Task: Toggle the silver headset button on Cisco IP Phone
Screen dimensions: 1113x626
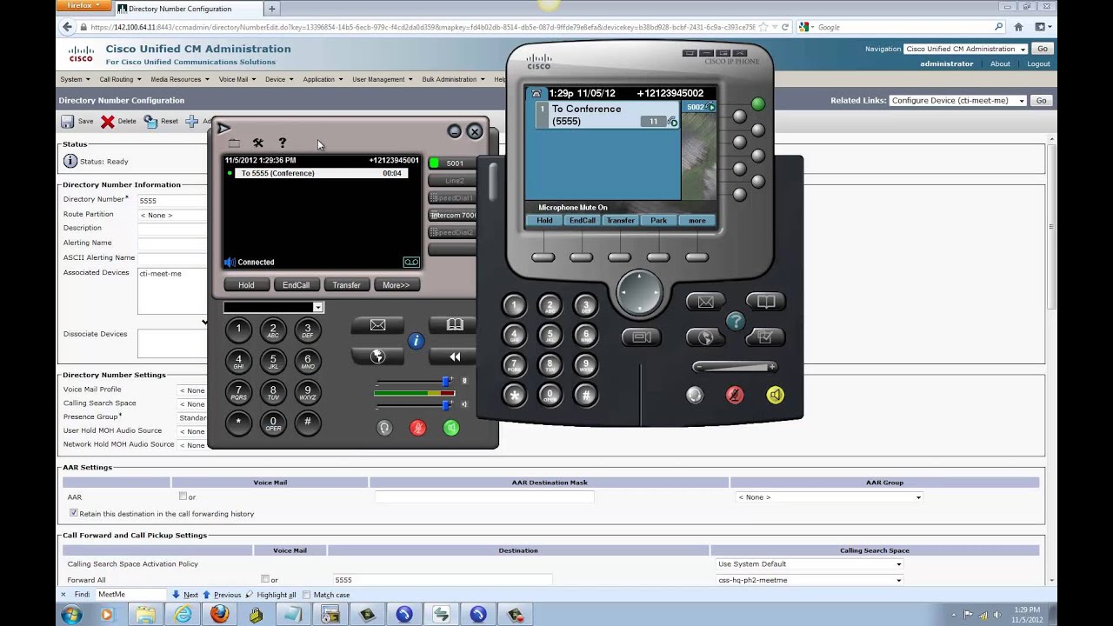Action: (694, 396)
